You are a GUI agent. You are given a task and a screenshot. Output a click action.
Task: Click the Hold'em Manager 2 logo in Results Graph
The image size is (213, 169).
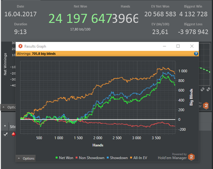pos(191,157)
